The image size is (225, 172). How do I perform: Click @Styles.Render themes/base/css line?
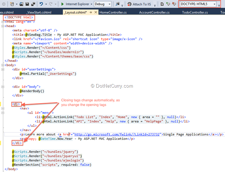(53, 56)
